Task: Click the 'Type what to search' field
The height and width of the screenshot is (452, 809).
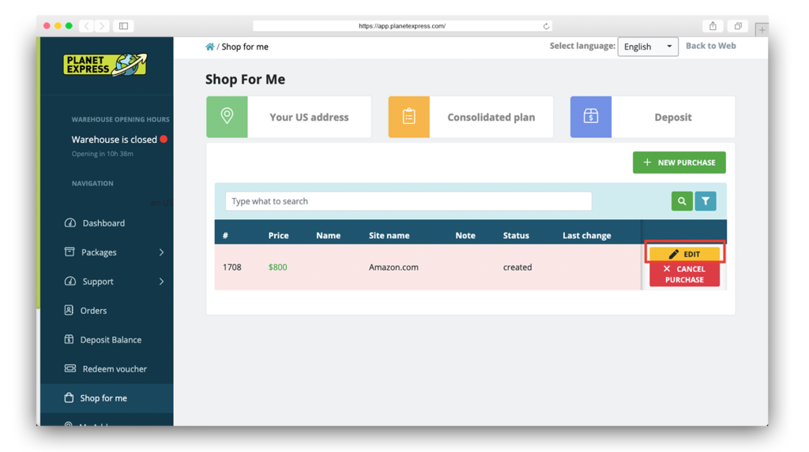Action: pyautogui.click(x=408, y=201)
